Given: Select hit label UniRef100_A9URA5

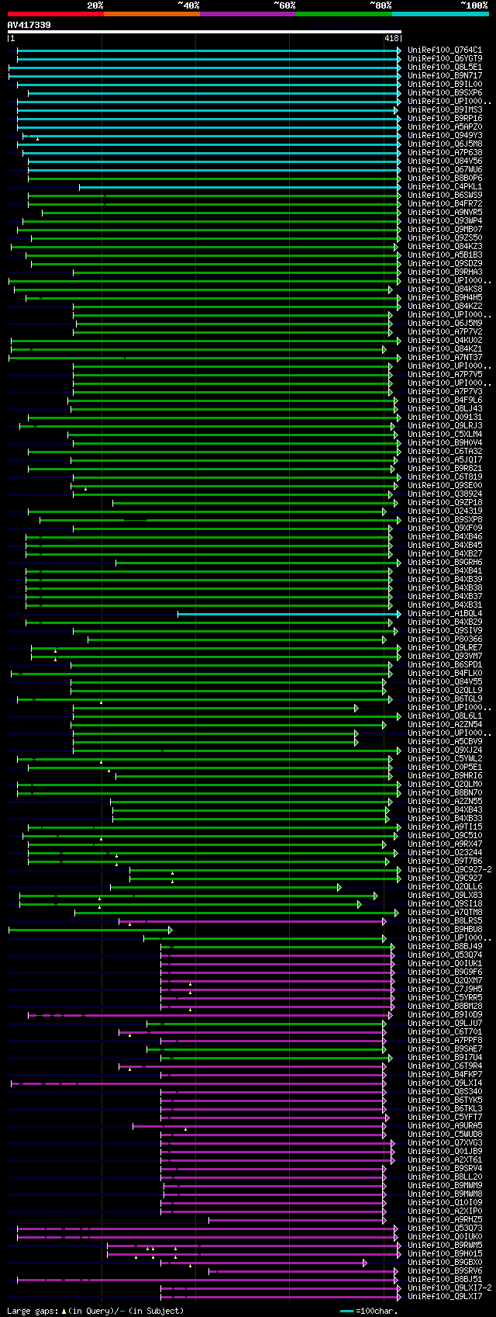Looking at the screenshot, I should pos(445,1125).
